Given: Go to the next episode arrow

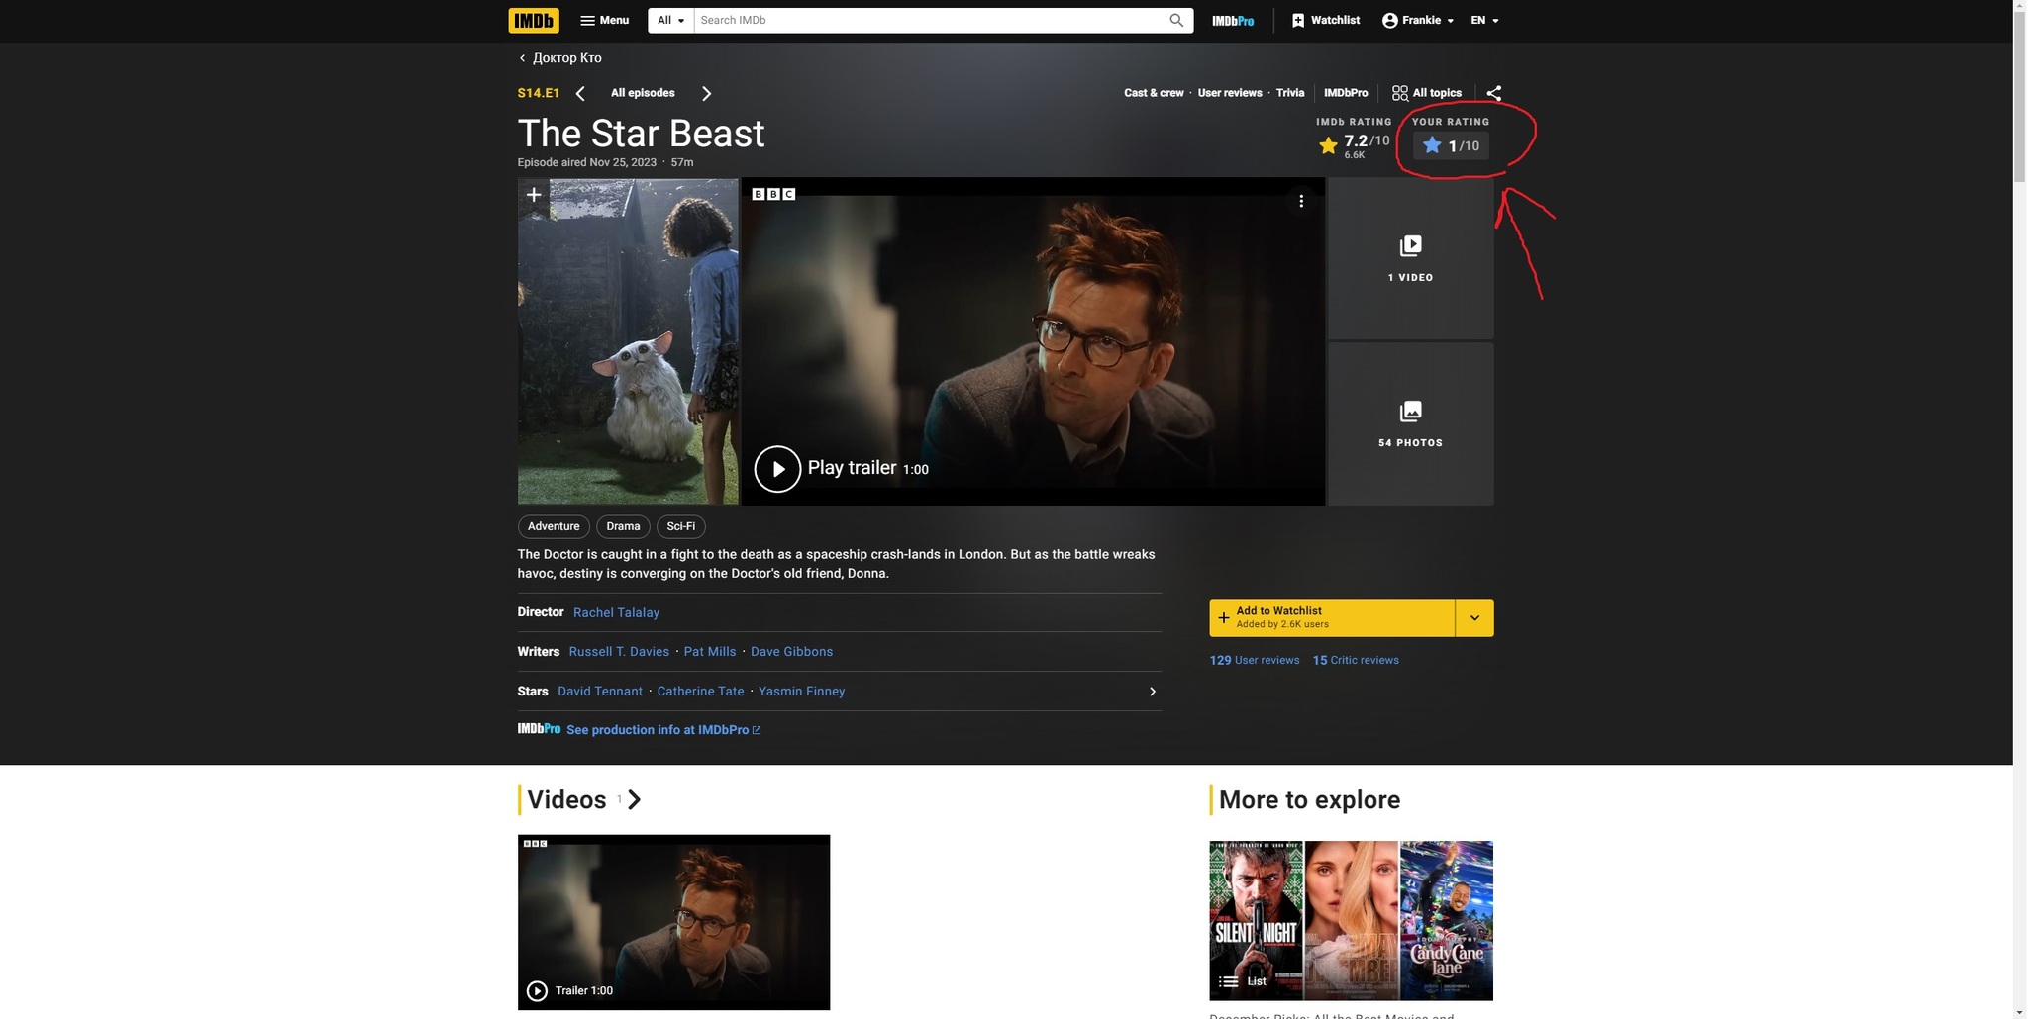Looking at the screenshot, I should [706, 93].
